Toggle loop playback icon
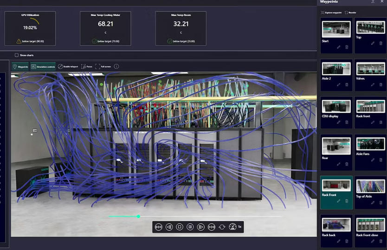The image size is (387, 250). (222, 227)
